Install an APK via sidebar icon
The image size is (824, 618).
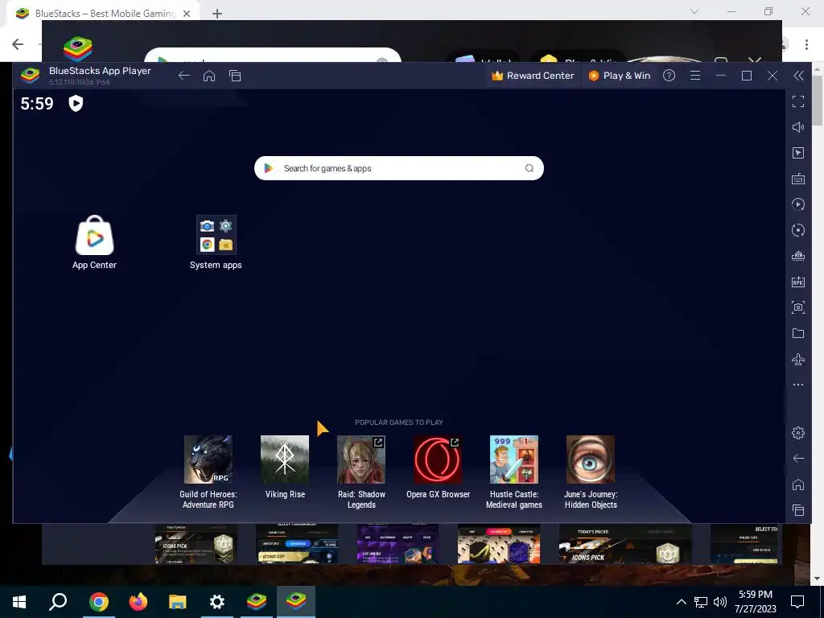[x=798, y=282]
